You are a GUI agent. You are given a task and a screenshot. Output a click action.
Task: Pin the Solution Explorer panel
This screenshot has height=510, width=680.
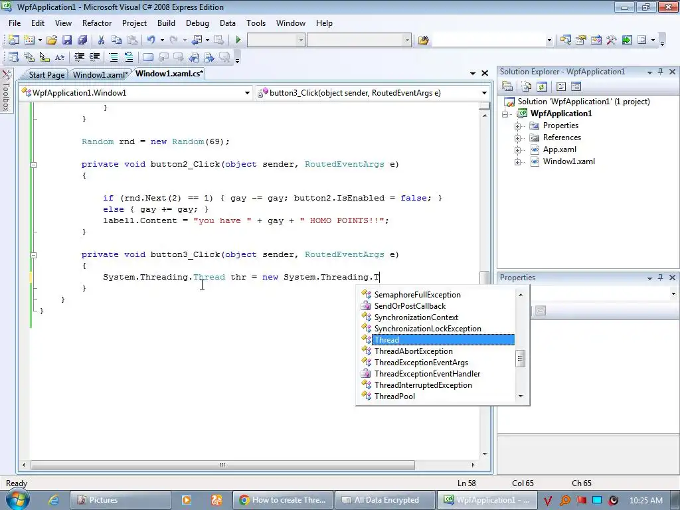(661, 72)
